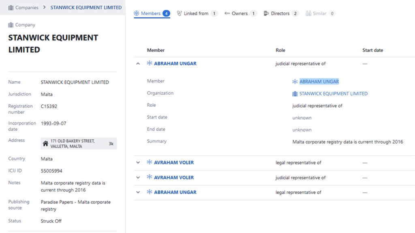Collapse the ABRAHAM UNGAR judicial representative row
Viewport: 415px width, 233px height.
(138, 64)
